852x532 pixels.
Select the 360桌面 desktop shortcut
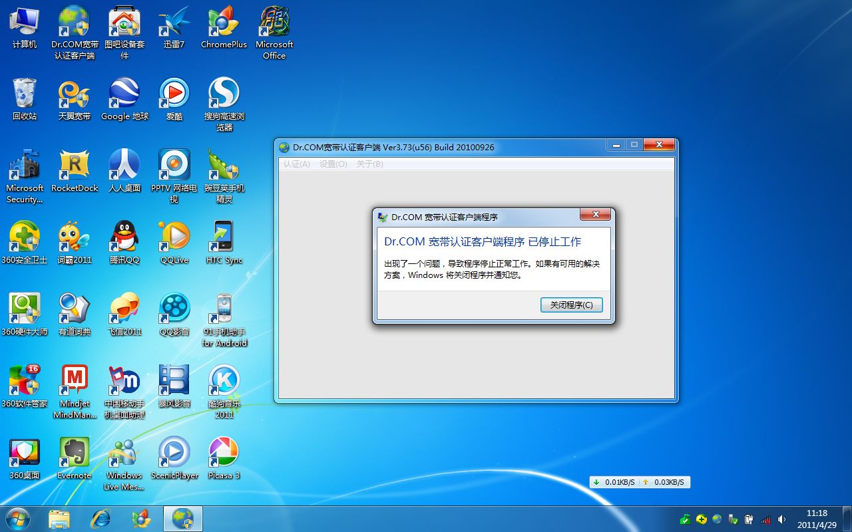pos(25,459)
